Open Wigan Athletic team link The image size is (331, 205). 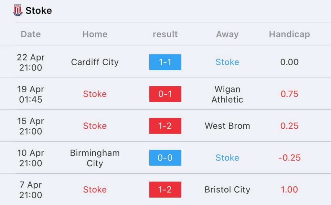point(227,94)
